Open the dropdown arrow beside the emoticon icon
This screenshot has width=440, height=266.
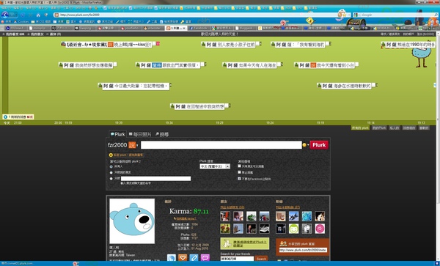pos(308,145)
